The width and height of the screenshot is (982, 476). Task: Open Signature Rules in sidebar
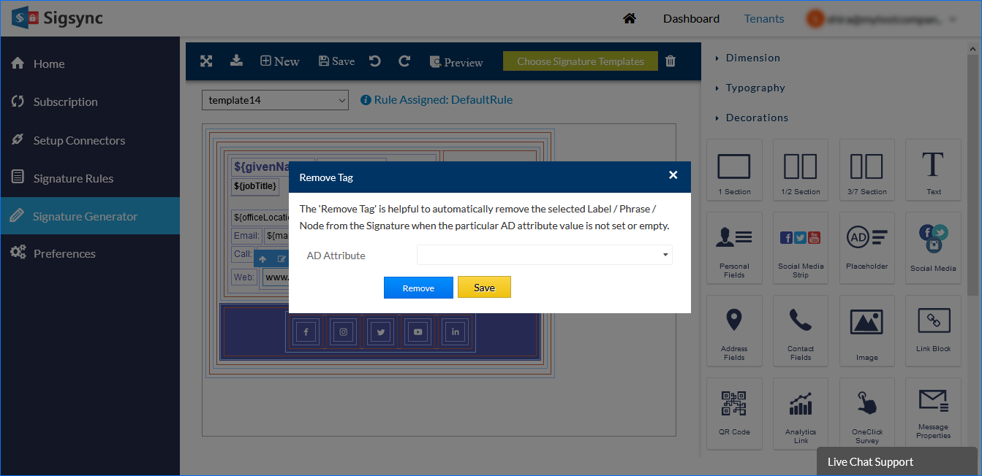73,178
